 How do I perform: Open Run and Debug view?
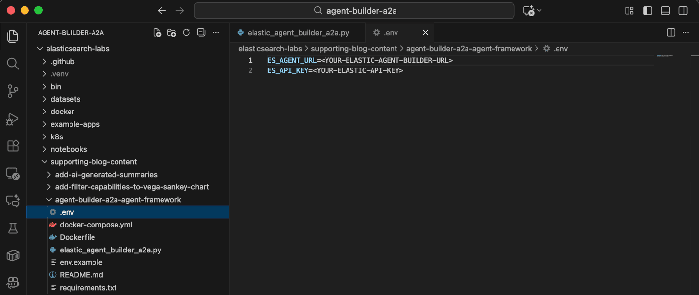(13, 119)
